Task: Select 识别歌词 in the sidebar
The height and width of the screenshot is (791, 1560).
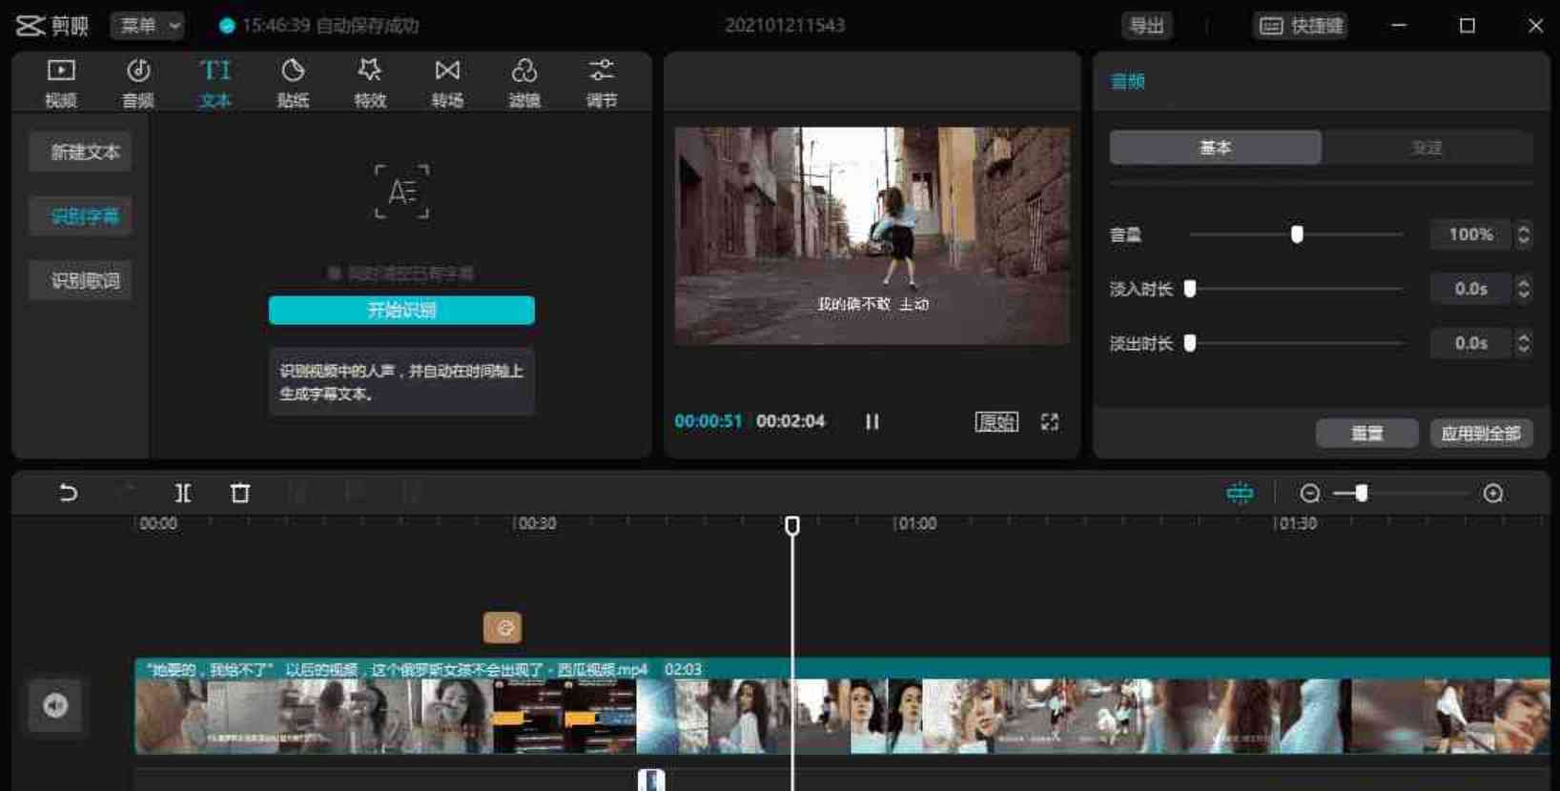Action: pos(80,280)
